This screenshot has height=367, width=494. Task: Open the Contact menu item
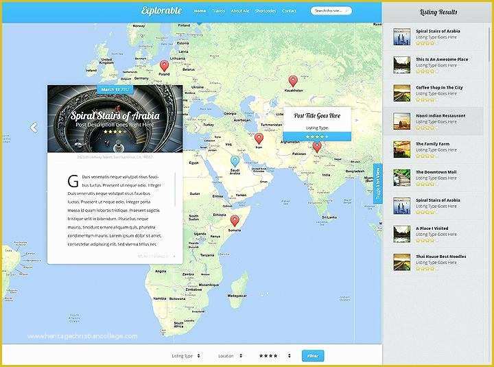pyautogui.click(x=290, y=11)
